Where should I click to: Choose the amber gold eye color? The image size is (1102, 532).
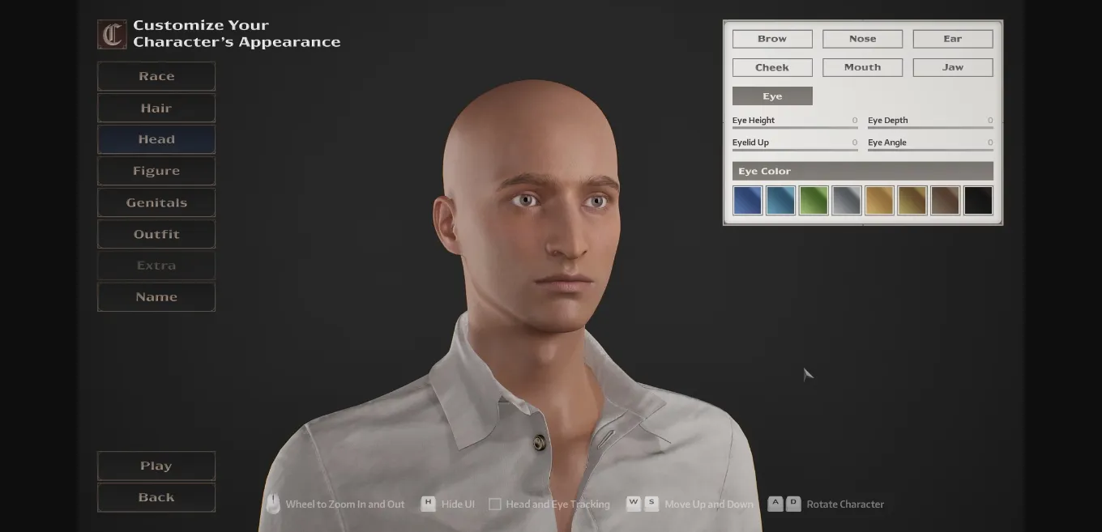coord(879,200)
